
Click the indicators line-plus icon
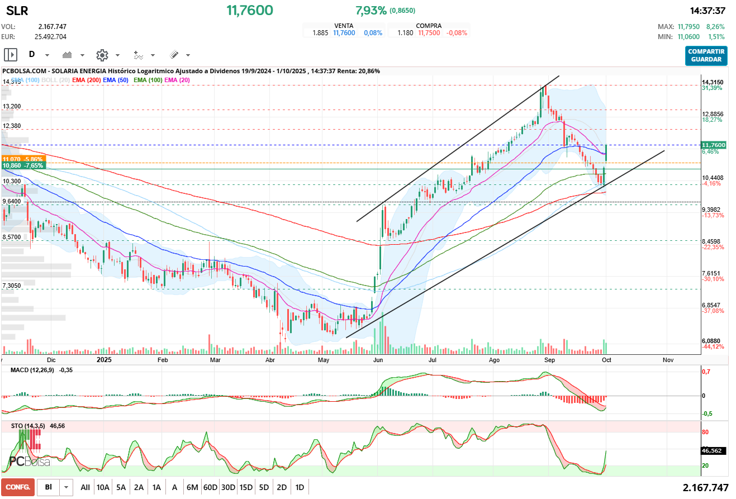tap(138, 55)
